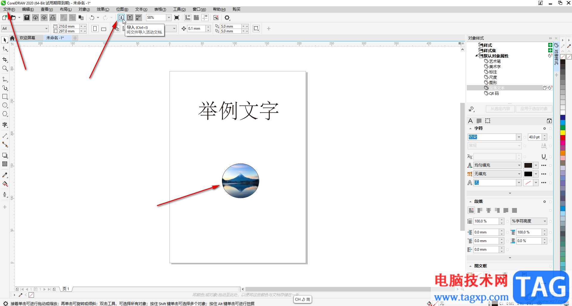Click the Paste icon in standard toolbar
This screenshot has height=306, width=572.
(x=81, y=18)
